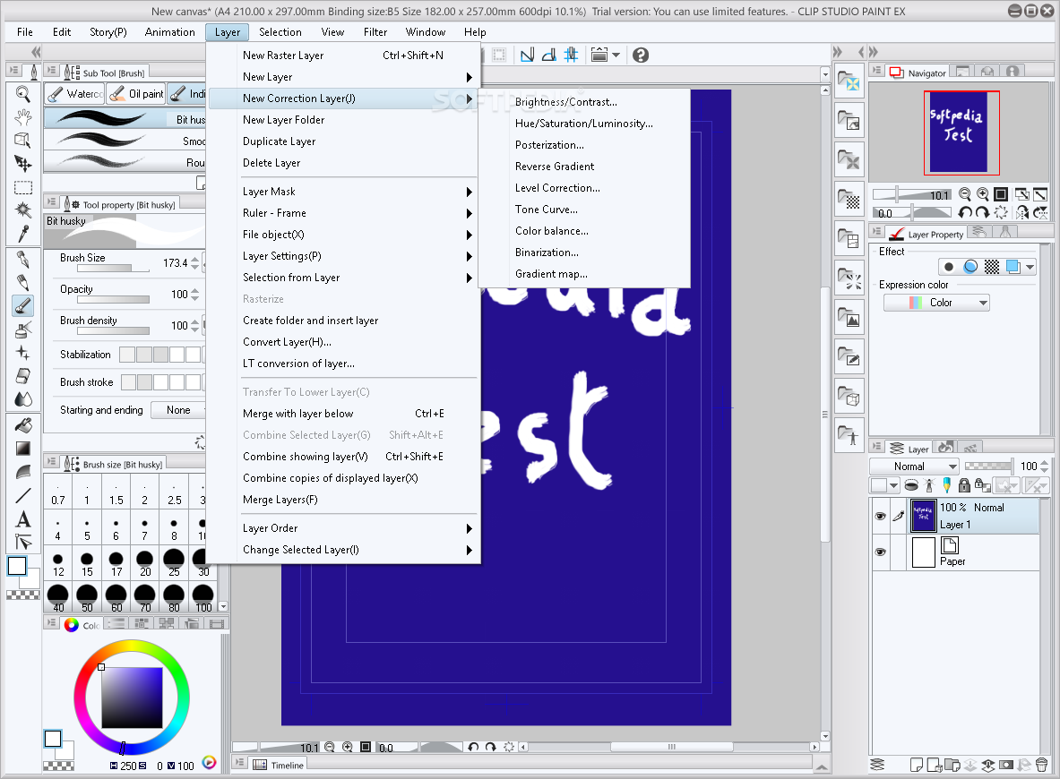Open Help question mark icon
The width and height of the screenshot is (1060, 779).
[x=640, y=55]
